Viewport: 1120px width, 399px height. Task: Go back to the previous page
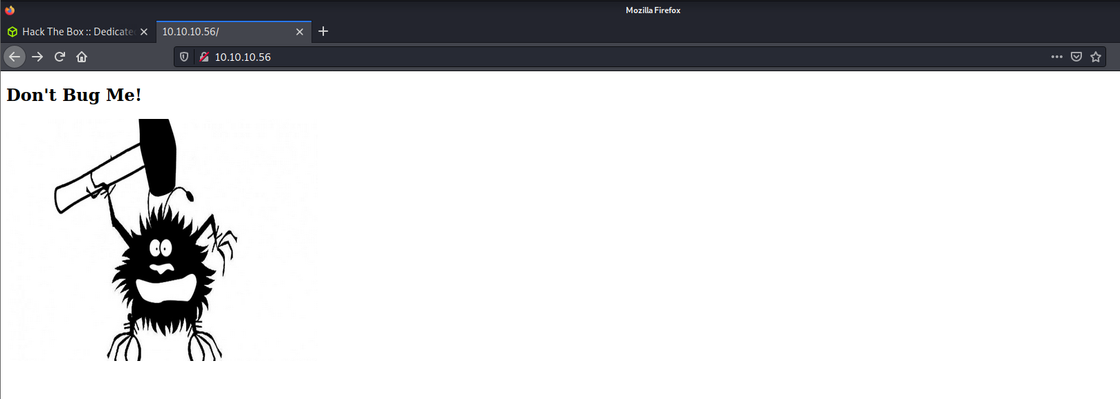(x=15, y=57)
